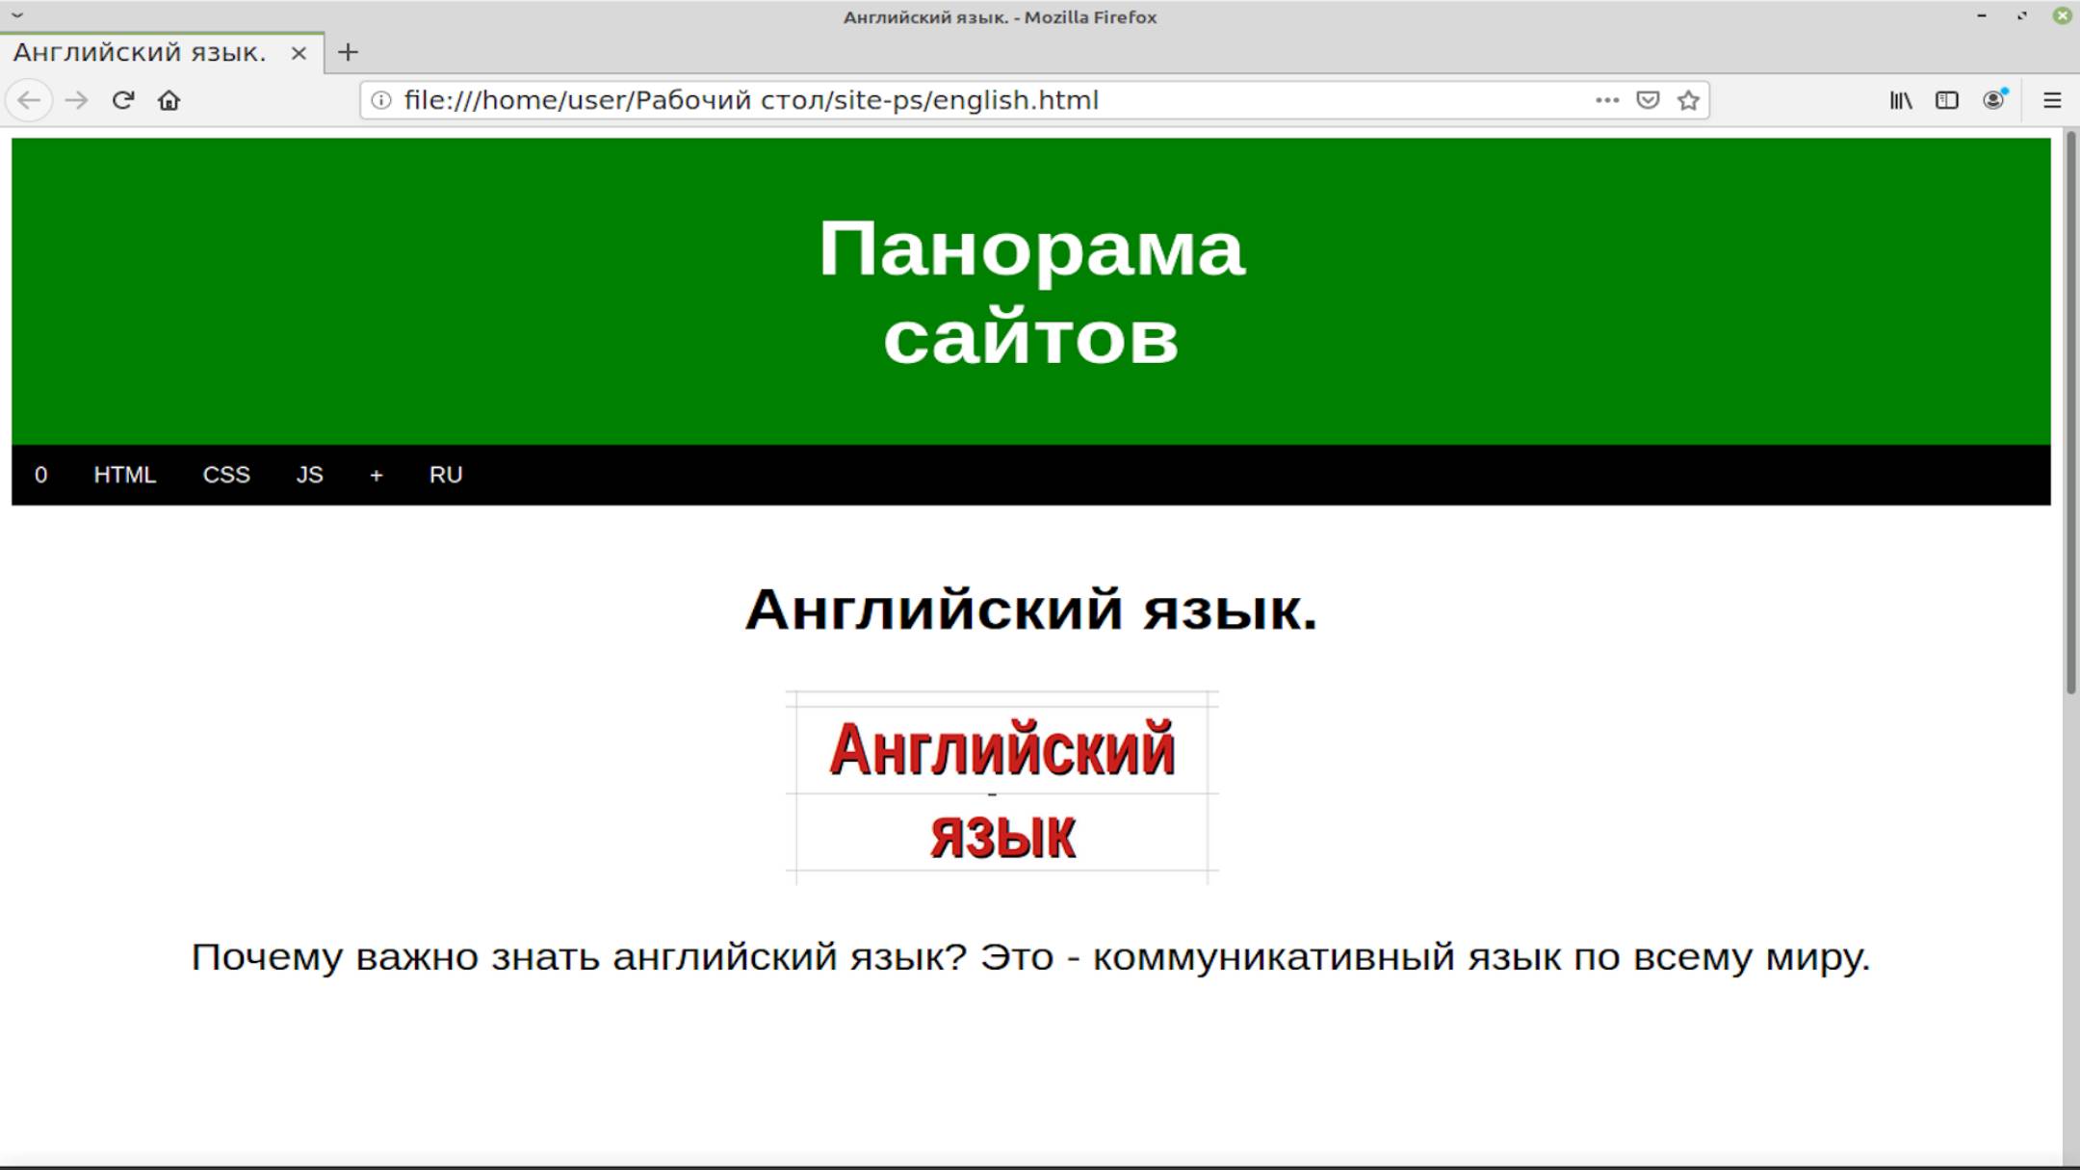
Task: Click the Английский язык. page heading
Action: (1031, 610)
